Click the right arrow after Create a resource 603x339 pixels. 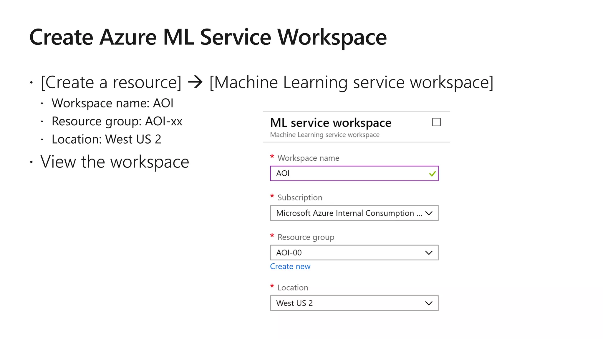pos(195,82)
